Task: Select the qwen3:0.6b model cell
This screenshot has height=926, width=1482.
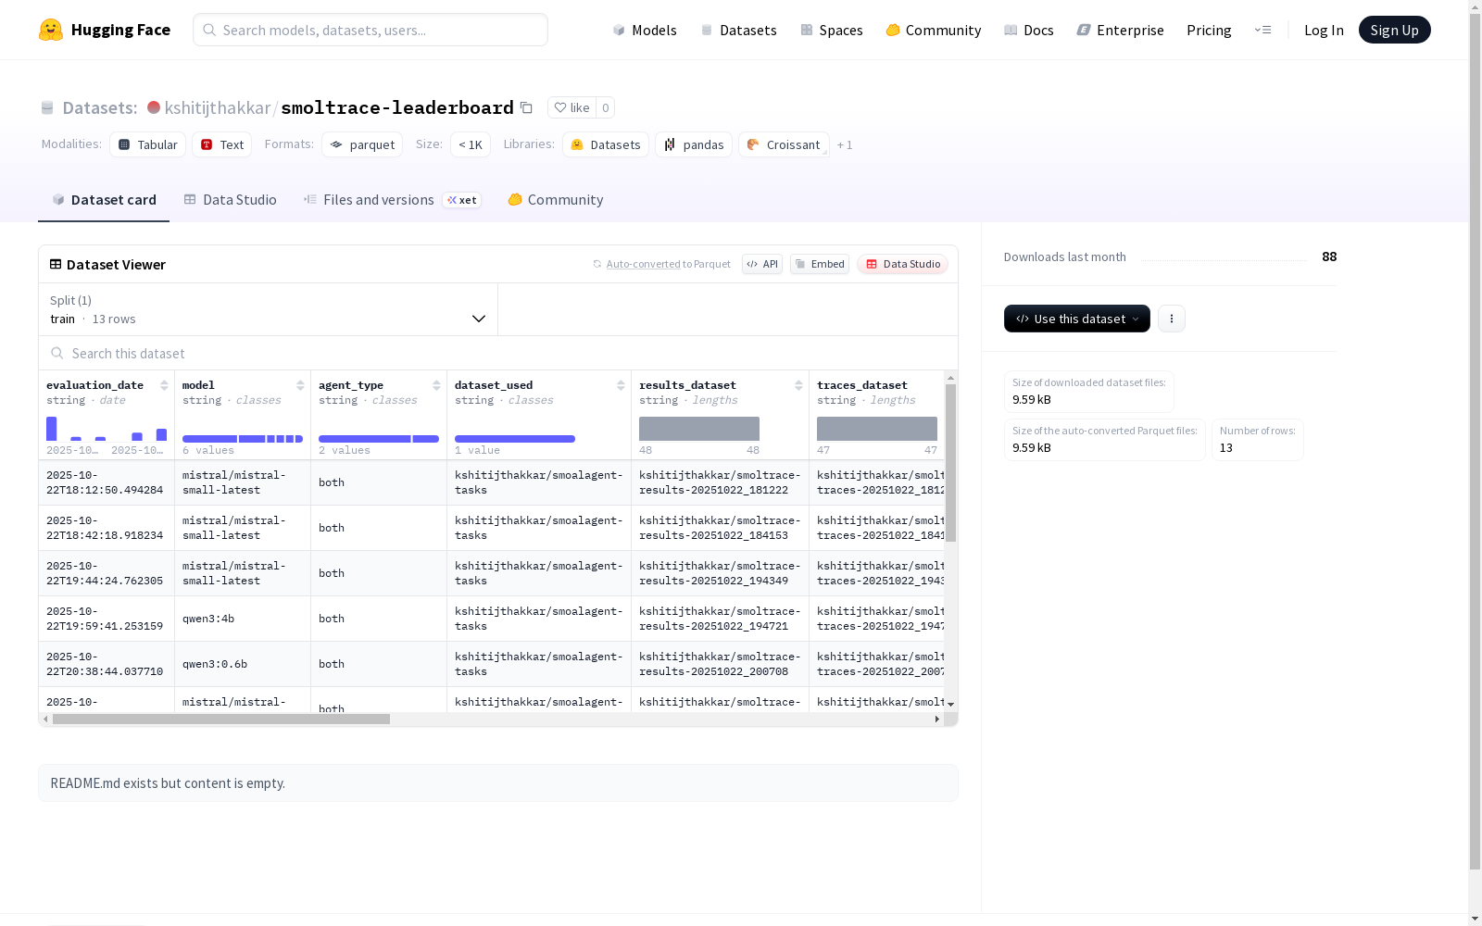Action: tap(243, 664)
